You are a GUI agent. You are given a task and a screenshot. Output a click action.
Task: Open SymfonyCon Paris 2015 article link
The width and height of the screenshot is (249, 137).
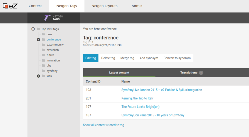click(x=153, y=115)
